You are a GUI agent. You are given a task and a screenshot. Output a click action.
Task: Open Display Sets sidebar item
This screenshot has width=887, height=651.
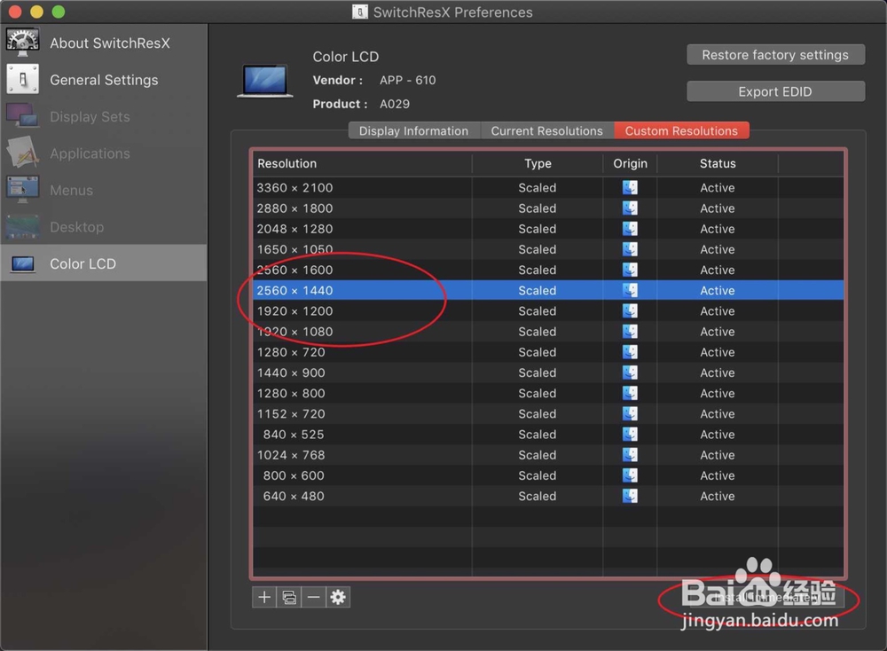(104, 116)
